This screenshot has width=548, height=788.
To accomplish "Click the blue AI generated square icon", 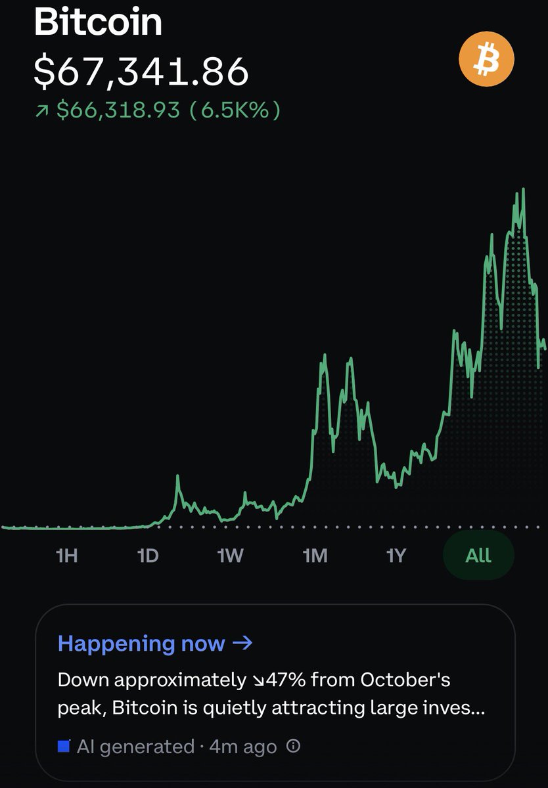I will tap(64, 746).
